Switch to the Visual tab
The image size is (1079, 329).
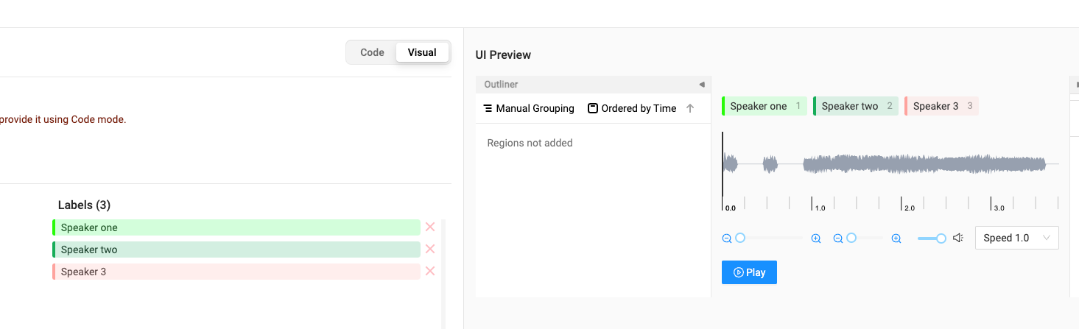coord(422,52)
